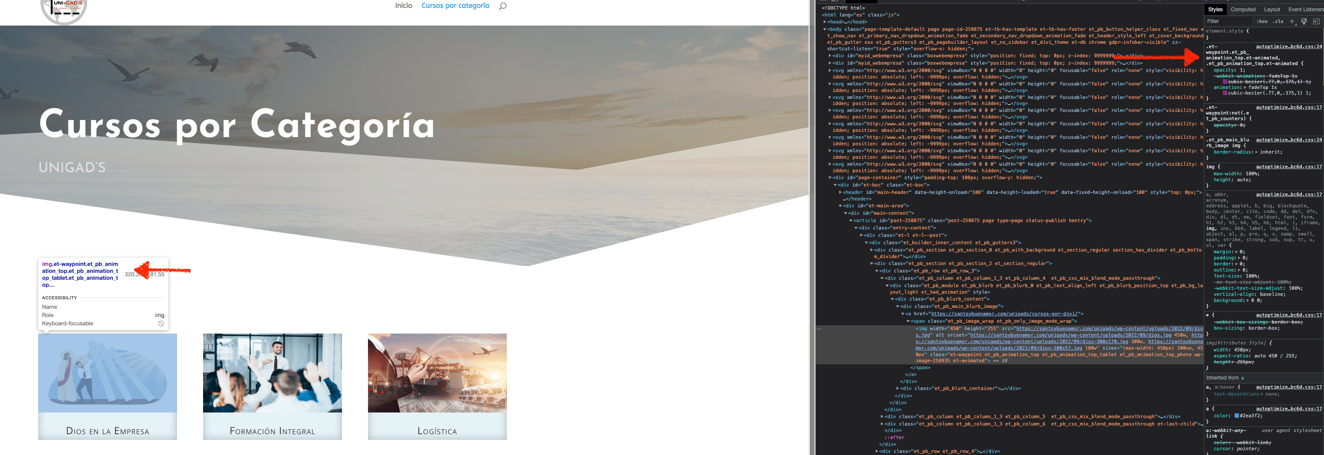This screenshot has height=455, width=1324.
Task: Select the div id main-content node
Action: pyautogui.click(x=881, y=213)
